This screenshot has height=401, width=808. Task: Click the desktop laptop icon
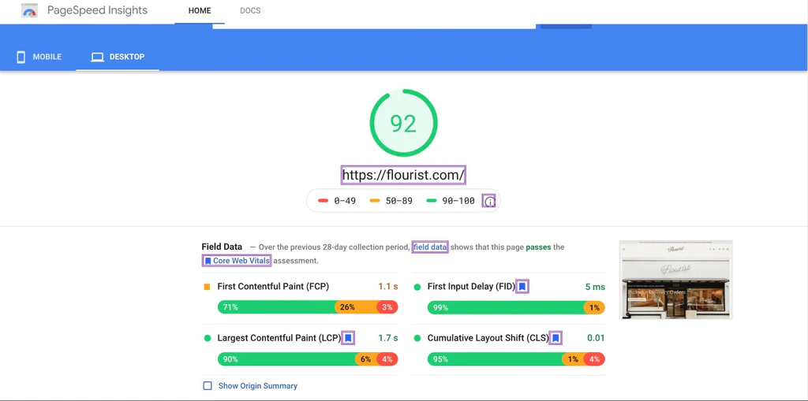(x=97, y=58)
